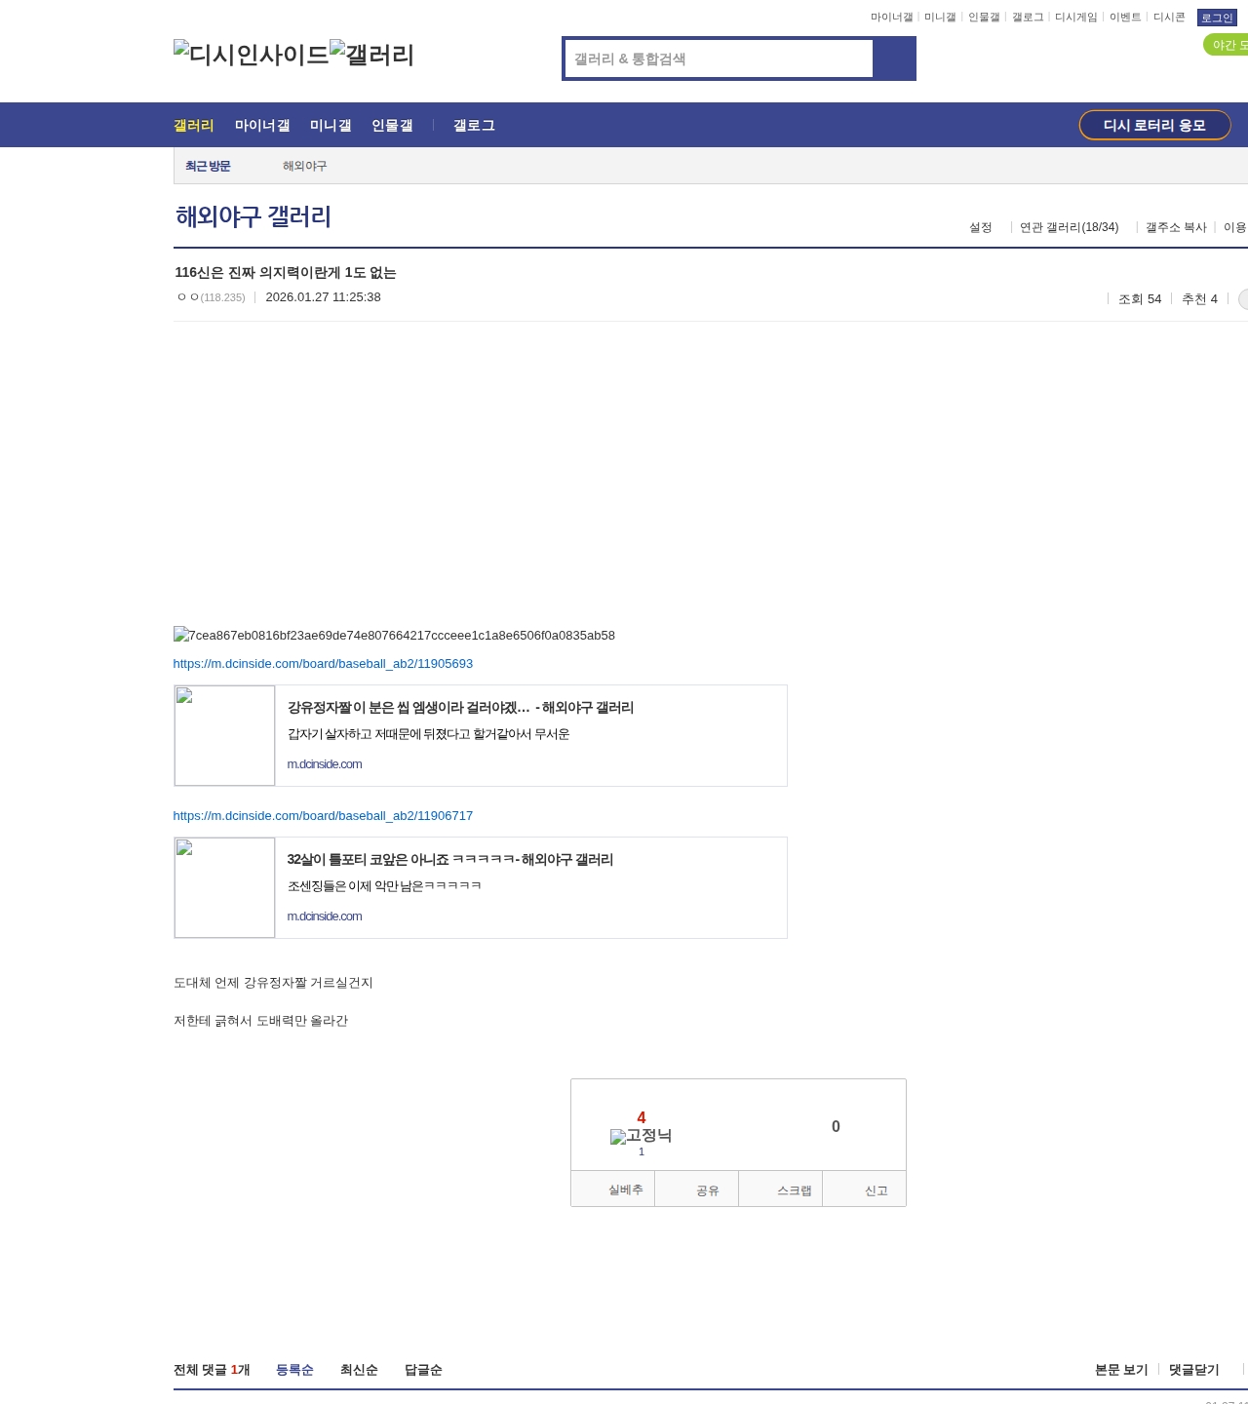Viewport: 1248px width, 1404px height.
Task: Collapse comments with 댓글닫기
Action: click(1194, 1370)
